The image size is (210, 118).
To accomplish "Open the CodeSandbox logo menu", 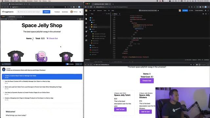I will coord(86,10).
